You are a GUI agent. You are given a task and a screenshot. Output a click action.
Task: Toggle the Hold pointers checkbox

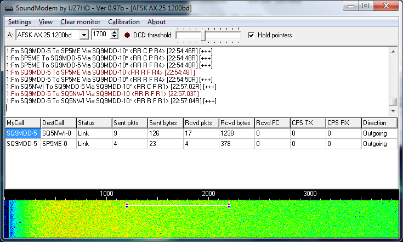251,35
